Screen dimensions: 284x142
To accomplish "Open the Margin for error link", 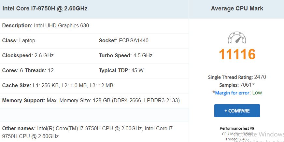I will (x=232, y=93).
